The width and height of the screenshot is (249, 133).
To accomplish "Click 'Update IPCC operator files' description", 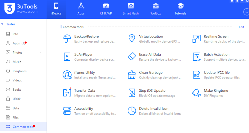I will coord(222,78).
